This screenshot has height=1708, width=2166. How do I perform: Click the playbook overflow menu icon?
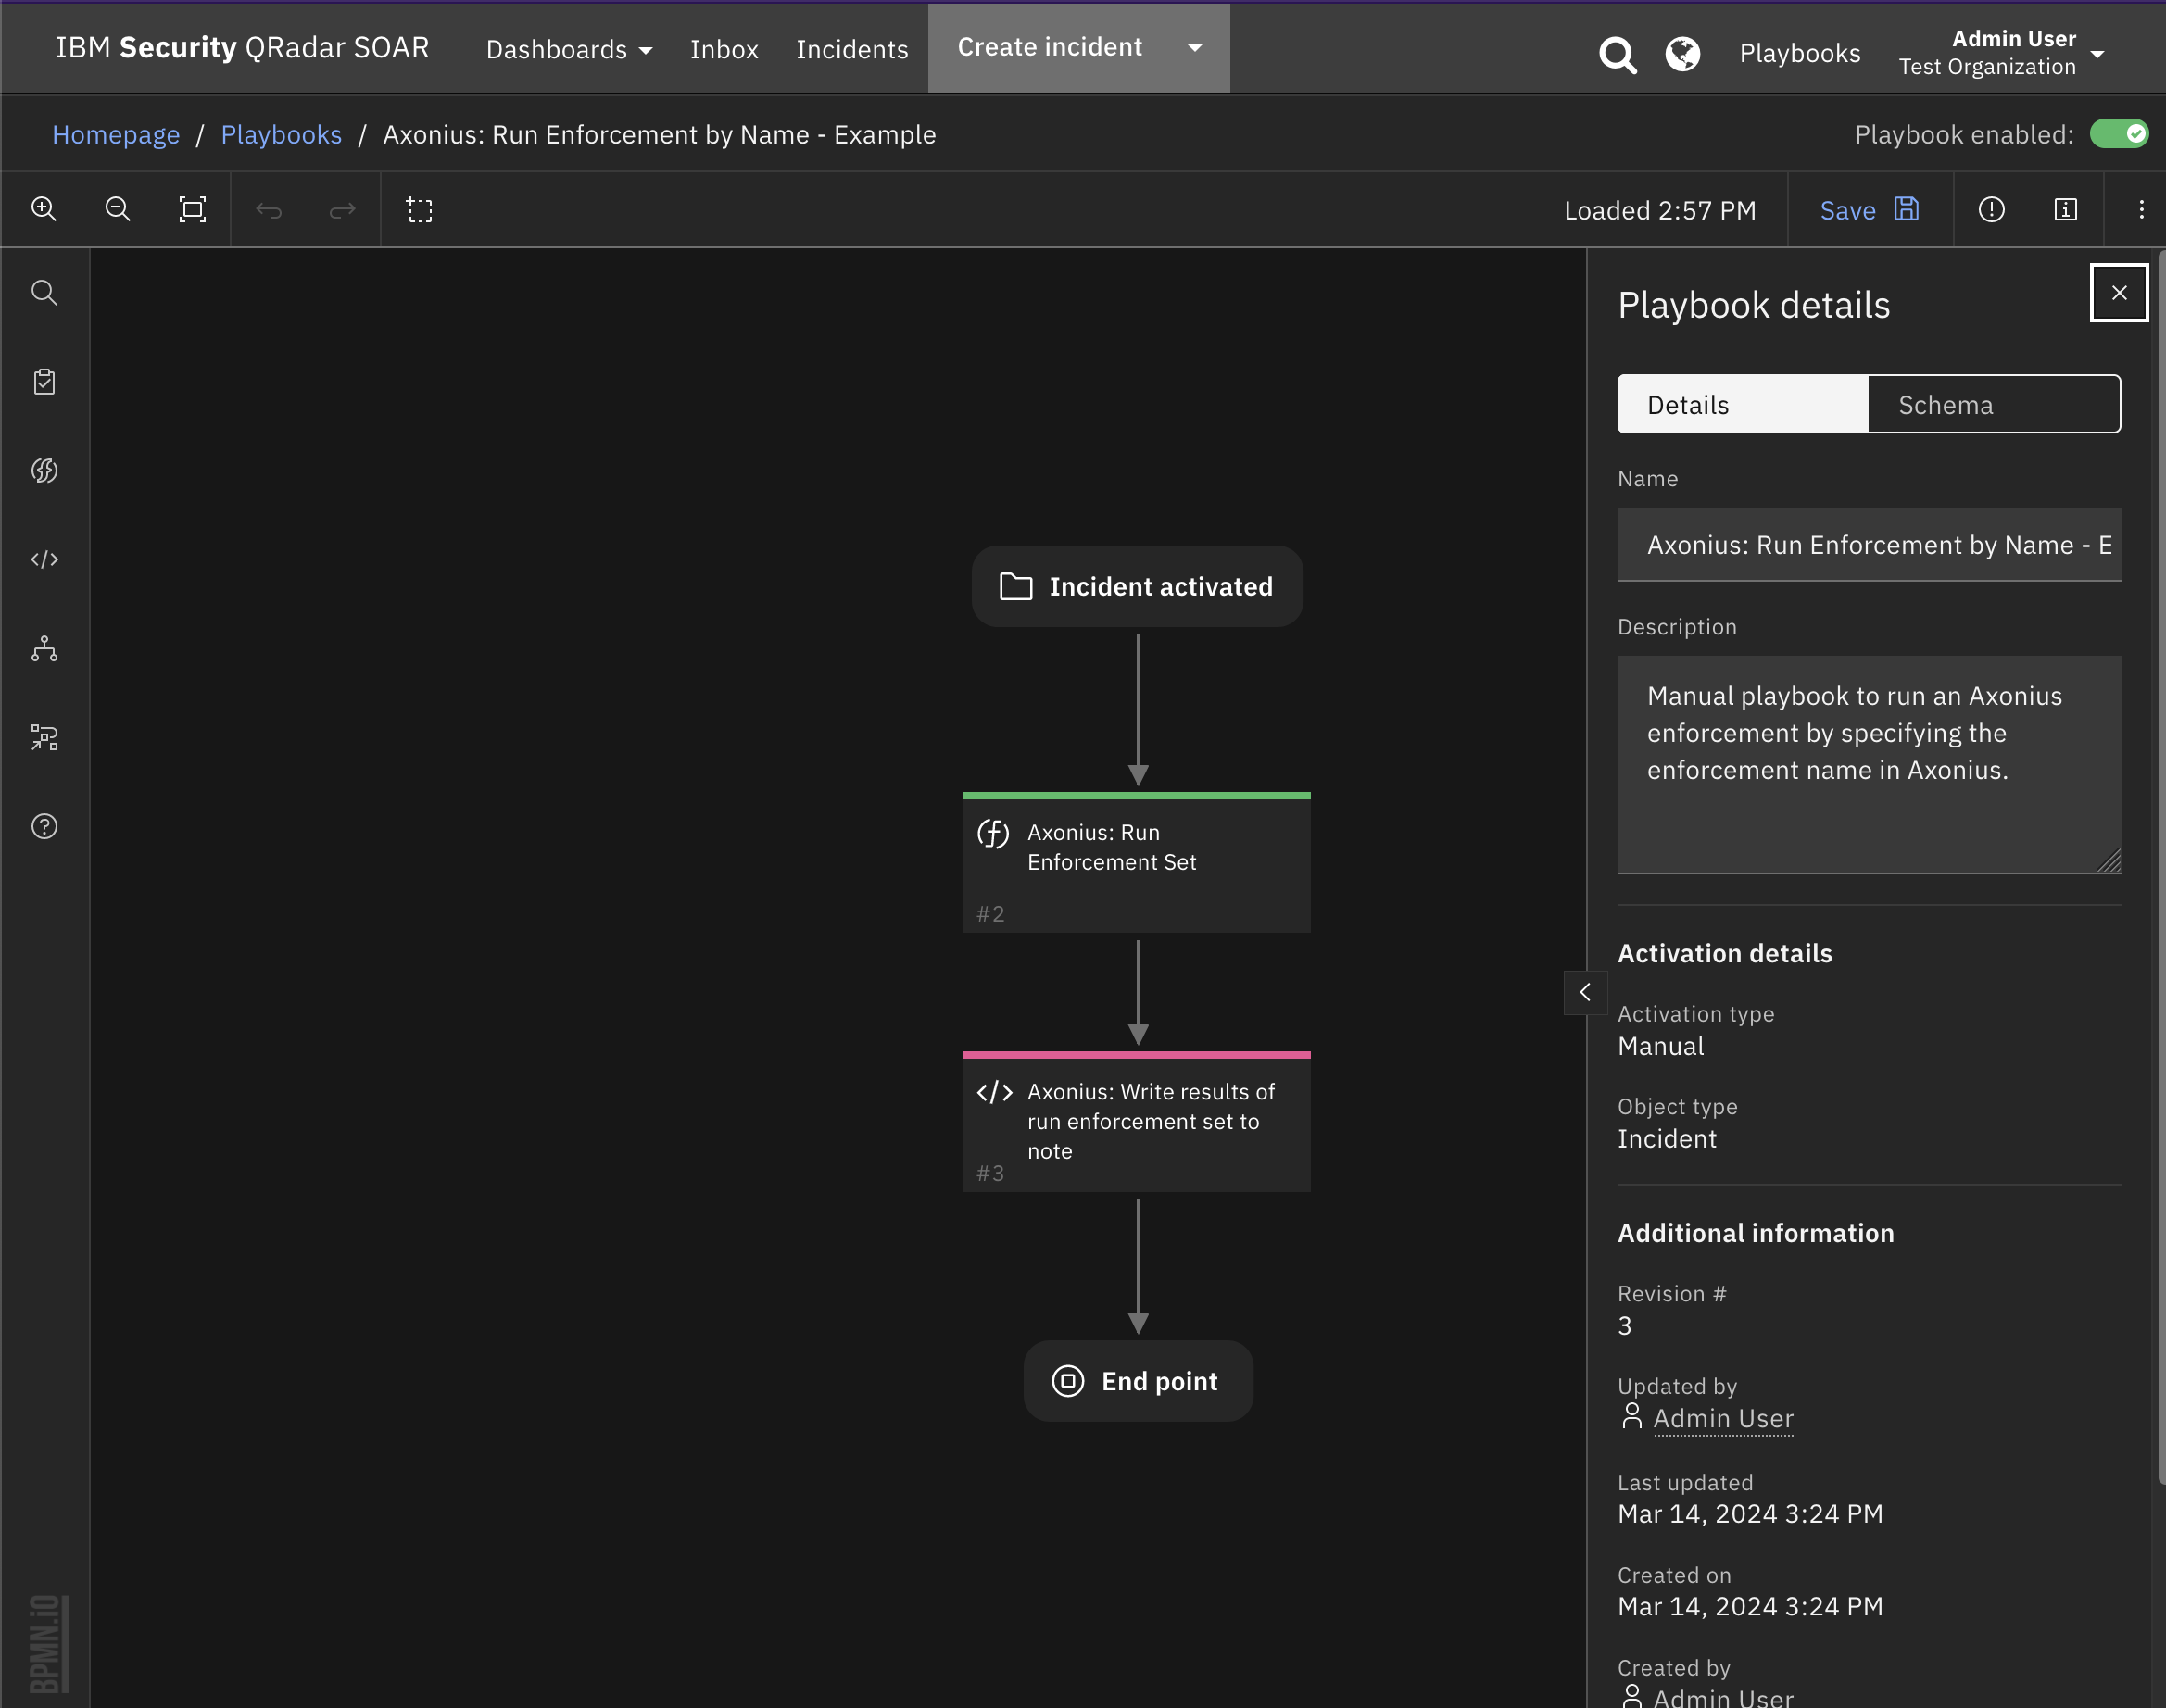tap(2141, 209)
